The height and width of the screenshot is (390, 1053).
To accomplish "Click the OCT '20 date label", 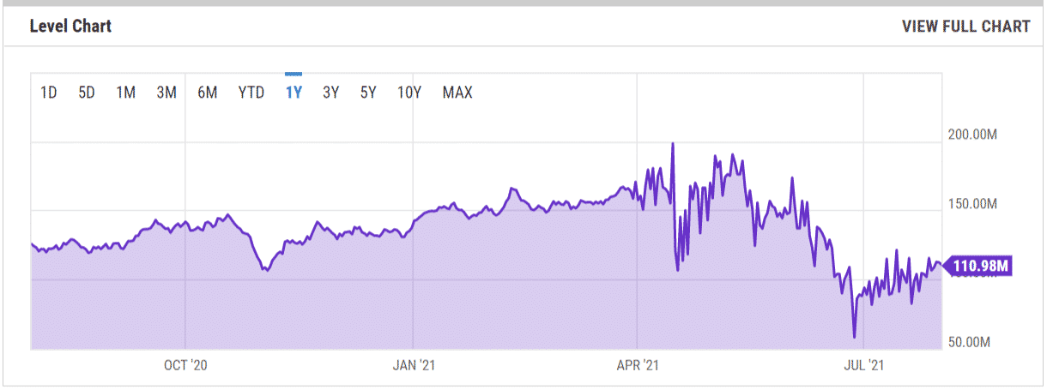I will (186, 365).
